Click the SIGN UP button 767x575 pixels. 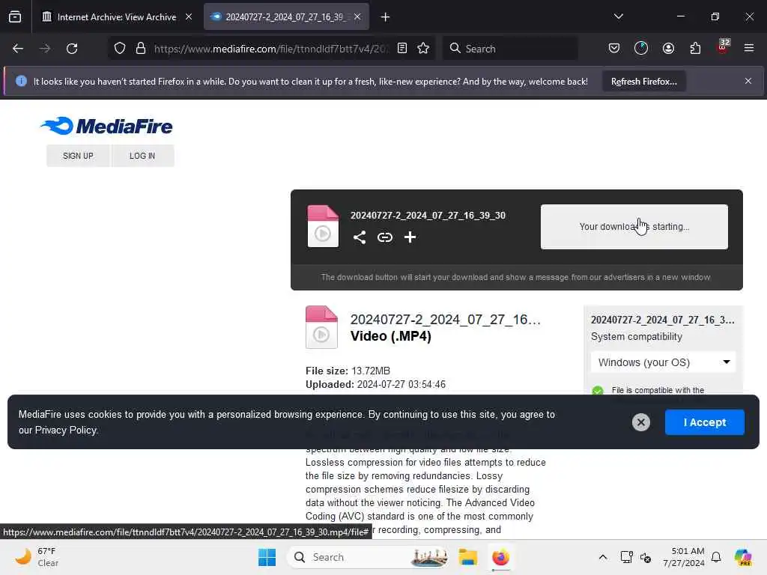[x=78, y=156]
